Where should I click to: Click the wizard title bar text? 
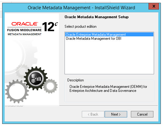point(81,8)
